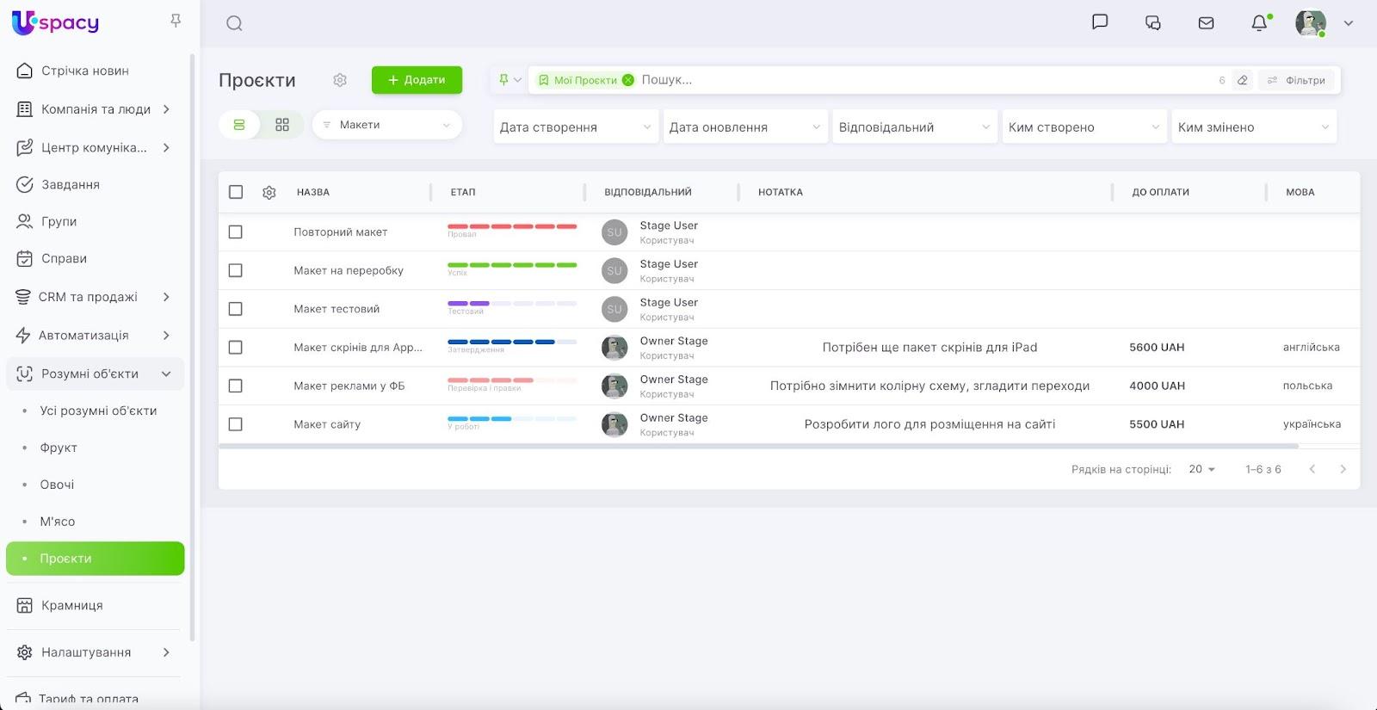Image resolution: width=1377 pixels, height=710 pixels.
Task: Open notifications bell icon
Action: [1259, 23]
